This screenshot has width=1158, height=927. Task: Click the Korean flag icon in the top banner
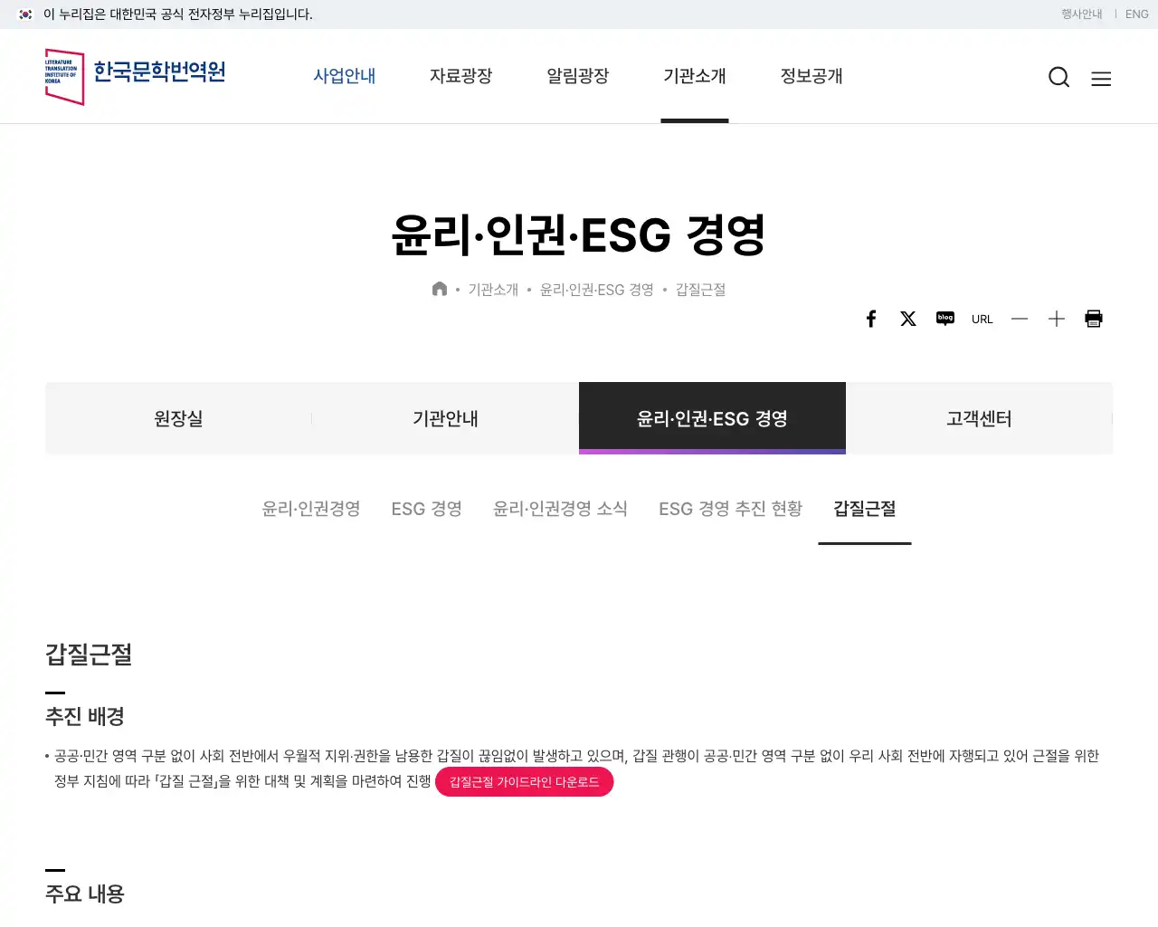click(26, 14)
